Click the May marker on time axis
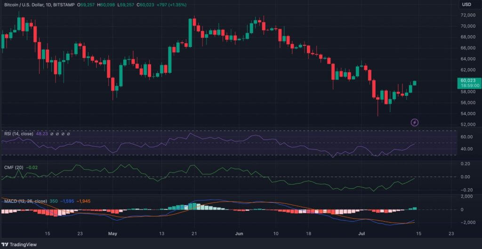Image resolution: width=482 pixels, height=249 pixels. [x=112, y=233]
